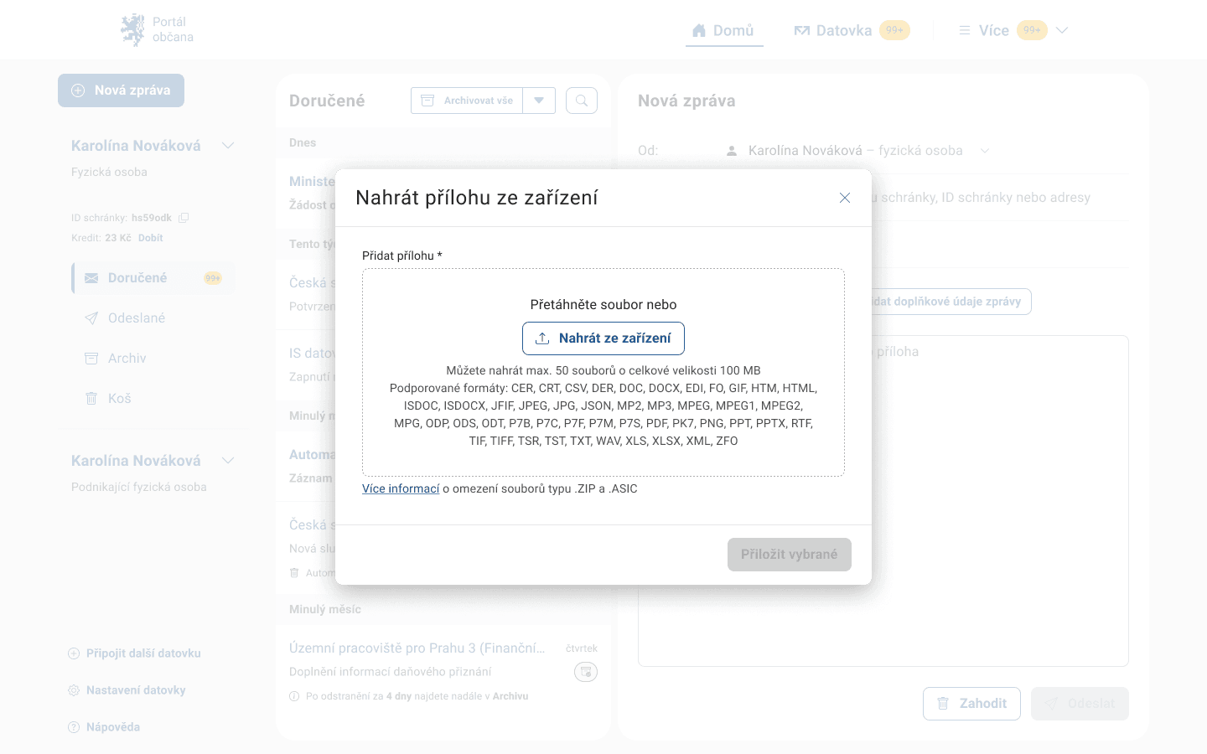Click the Portál občana lion logo
The width and height of the screenshot is (1207, 754).
[133, 30]
